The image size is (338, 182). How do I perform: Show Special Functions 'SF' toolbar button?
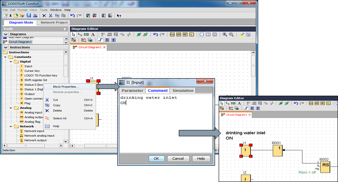pos(185,35)
